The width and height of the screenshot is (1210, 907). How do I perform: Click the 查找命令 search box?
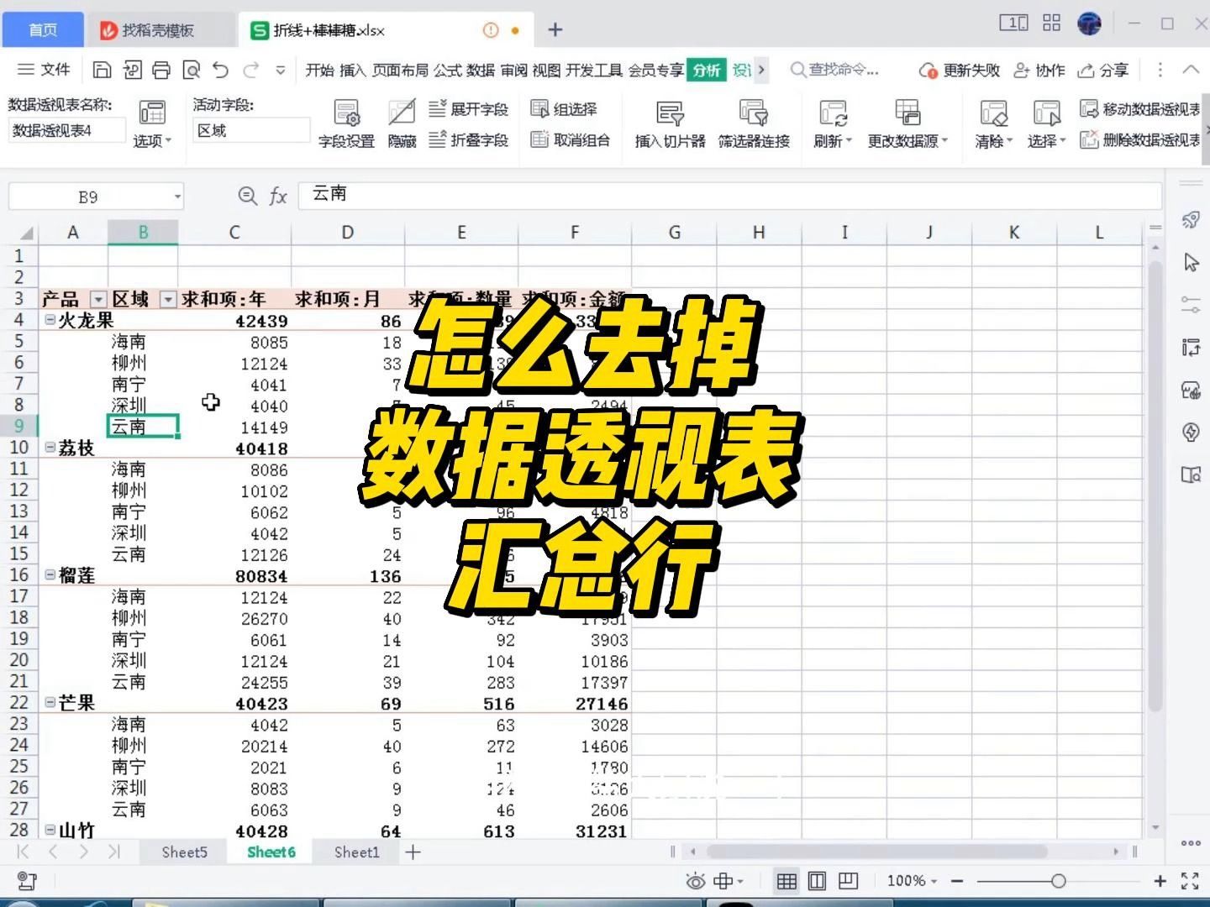tap(835, 70)
